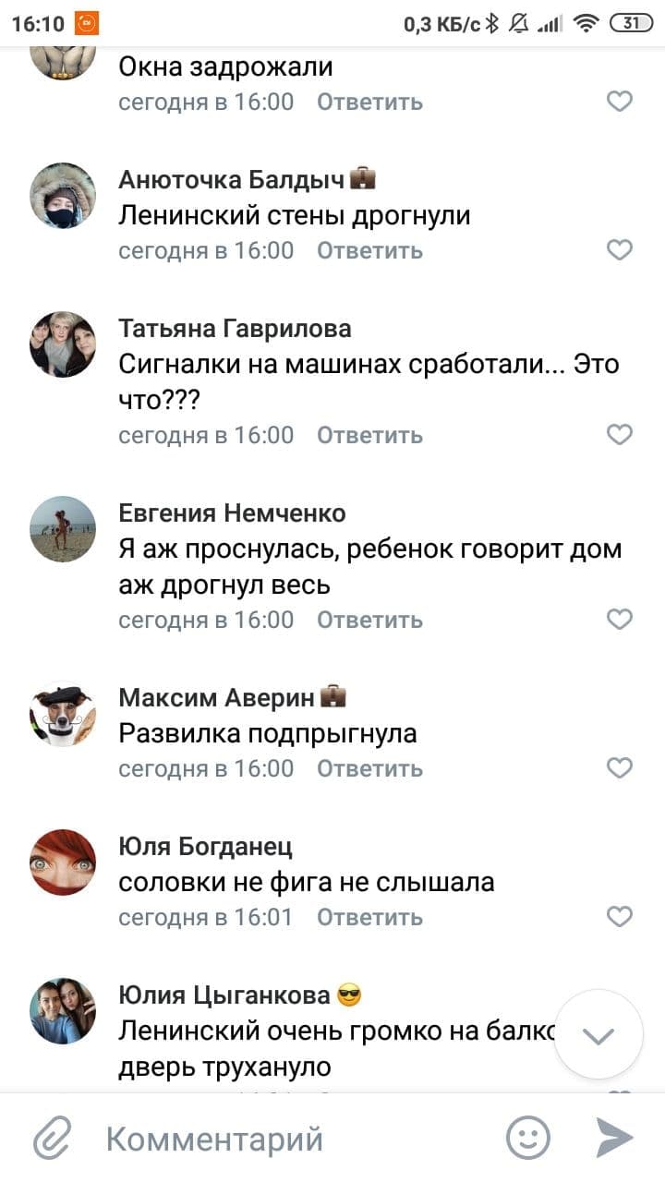The width and height of the screenshot is (665, 1182).
Task: Tap Юля Богданец's red-haired avatar
Action: point(63,862)
